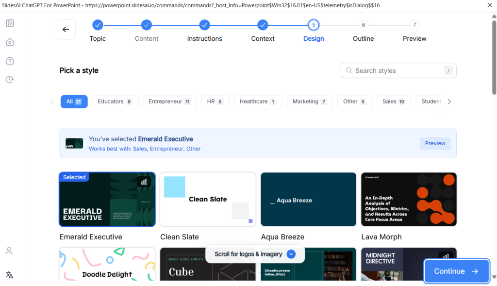The image size is (497, 286).
Task: Preview the selected Emerald Executive style
Action: coord(435,143)
